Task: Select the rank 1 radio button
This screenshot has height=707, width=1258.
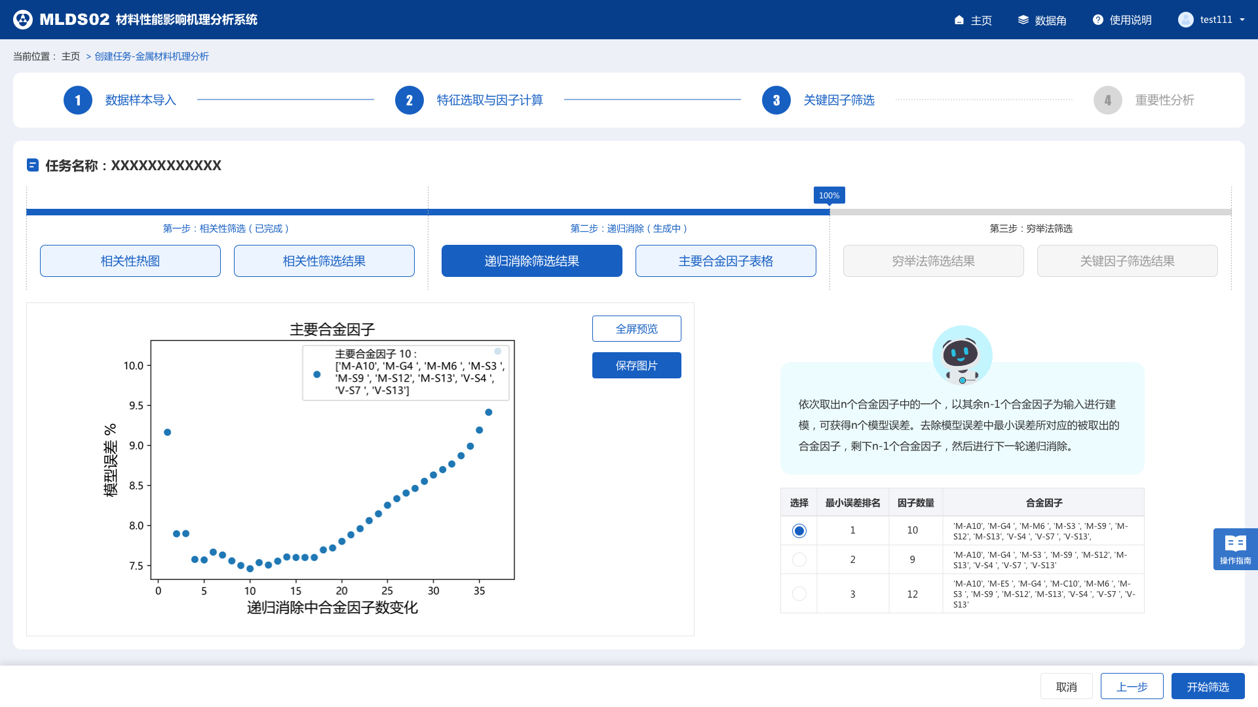Action: (x=799, y=531)
